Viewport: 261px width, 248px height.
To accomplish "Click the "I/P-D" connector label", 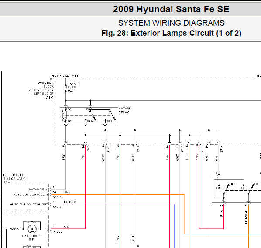I will tap(182, 149).
